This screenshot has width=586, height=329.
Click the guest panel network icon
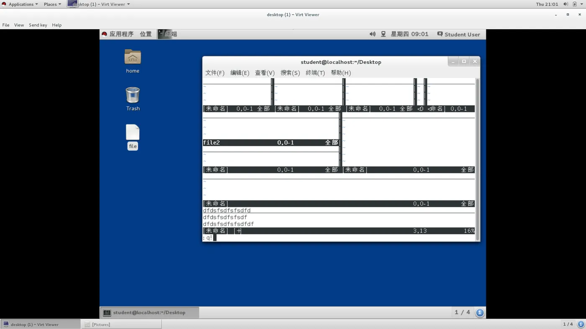[383, 34]
